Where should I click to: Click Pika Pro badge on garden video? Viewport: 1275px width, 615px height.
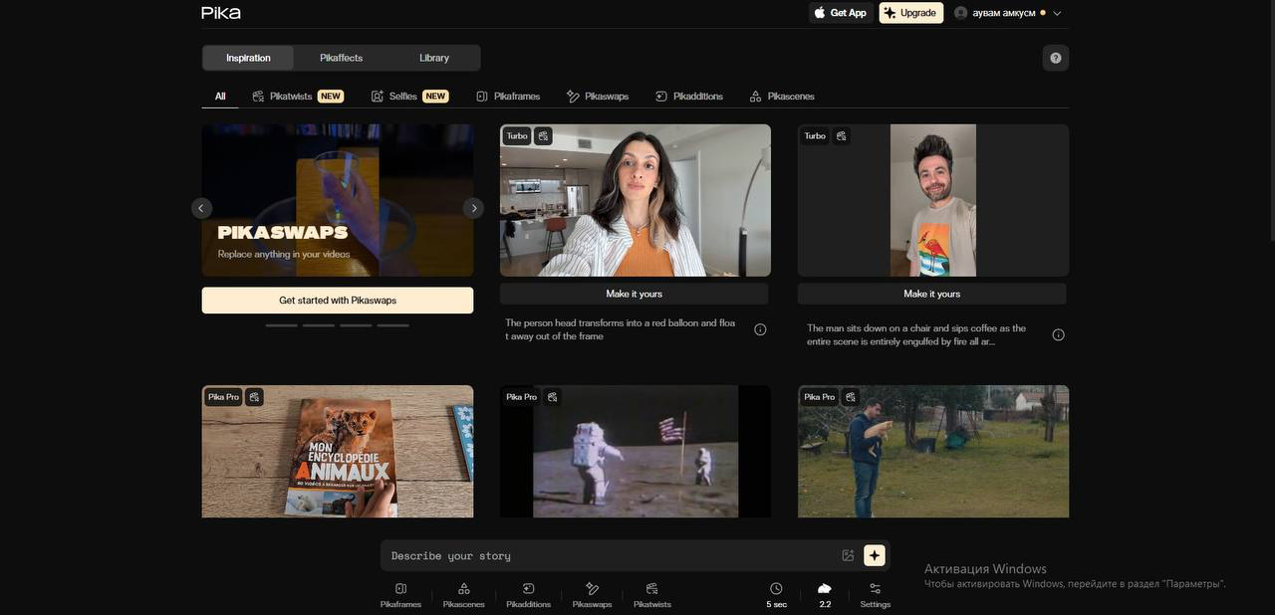(x=820, y=397)
